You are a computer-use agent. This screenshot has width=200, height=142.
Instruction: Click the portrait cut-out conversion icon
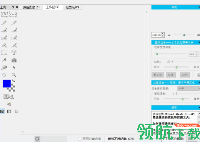pyautogui.click(x=9, y=97)
